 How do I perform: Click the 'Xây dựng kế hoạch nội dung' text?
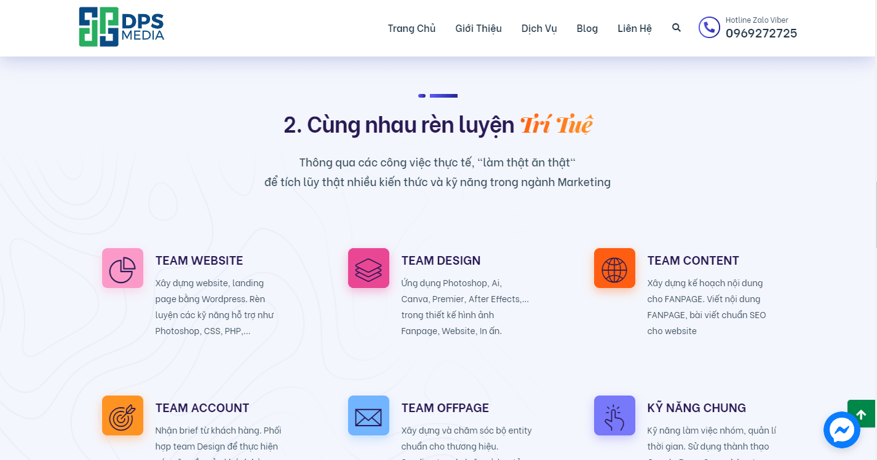(705, 283)
